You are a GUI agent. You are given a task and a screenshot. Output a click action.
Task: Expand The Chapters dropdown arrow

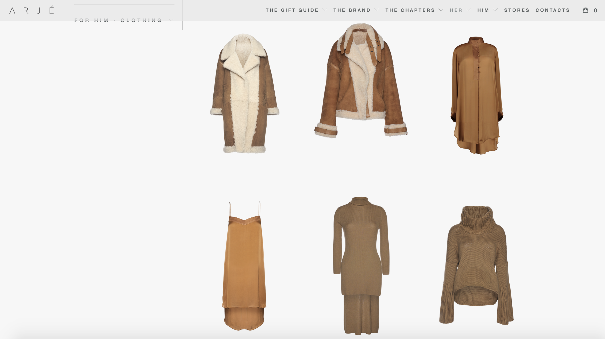click(x=441, y=10)
